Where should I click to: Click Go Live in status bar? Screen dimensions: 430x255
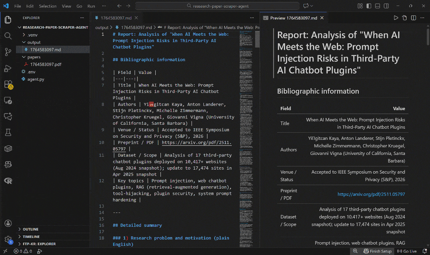407,251
